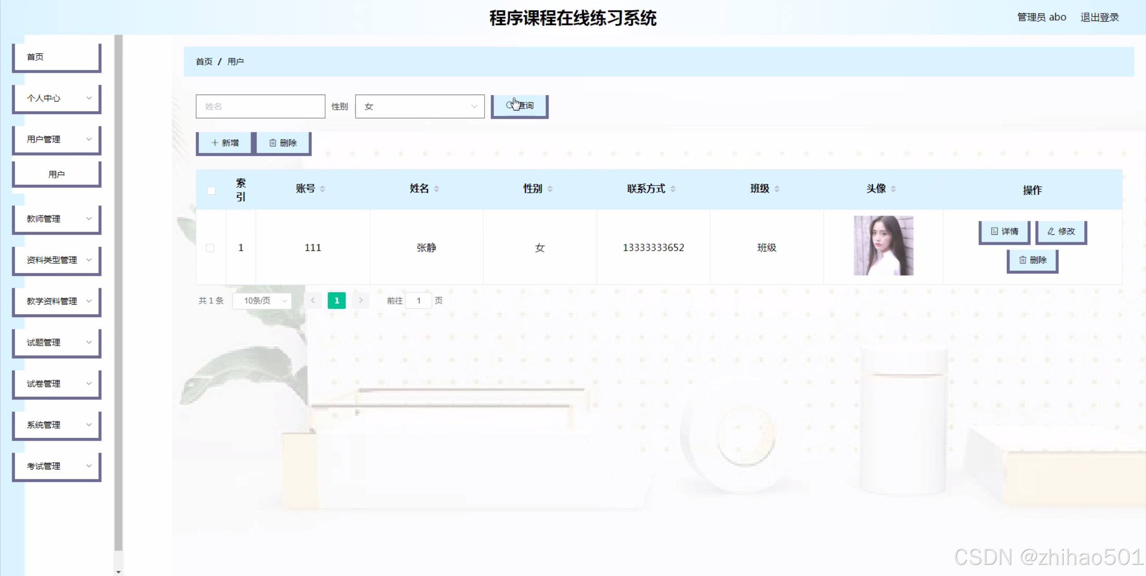Click the 新增 button
The width and height of the screenshot is (1146, 576).
point(225,143)
